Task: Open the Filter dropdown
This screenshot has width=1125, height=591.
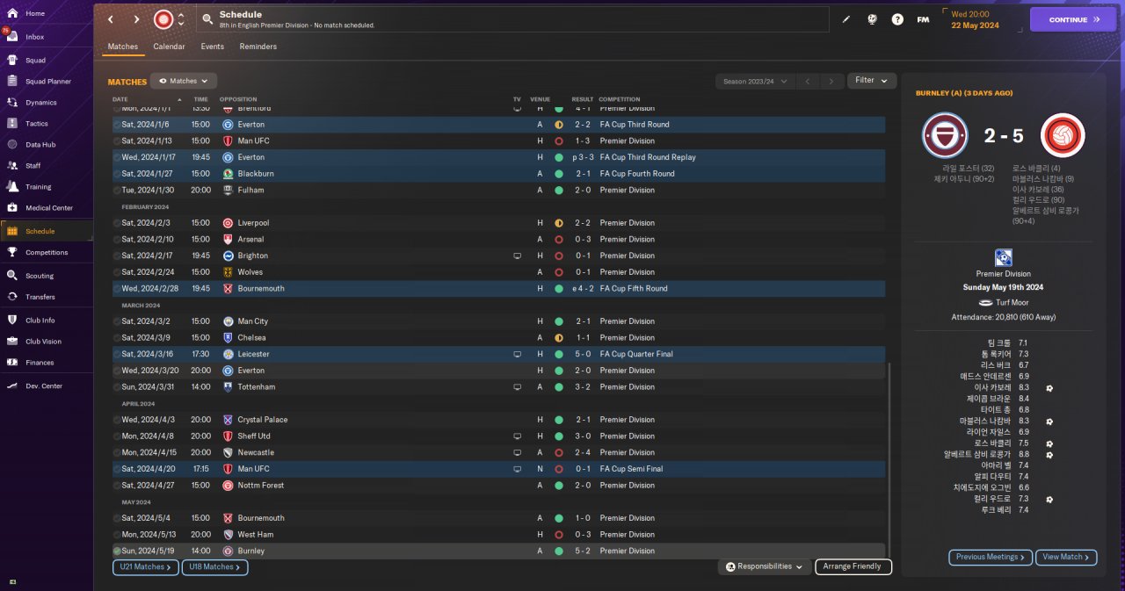Action: tap(872, 81)
